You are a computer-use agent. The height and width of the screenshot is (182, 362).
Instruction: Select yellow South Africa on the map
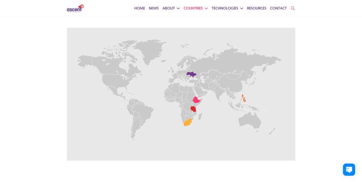(187, 122)
